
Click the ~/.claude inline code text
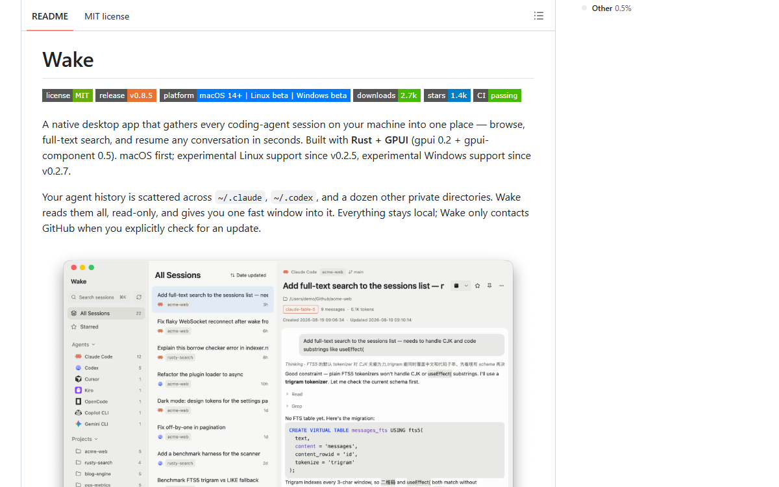[240, 197]
